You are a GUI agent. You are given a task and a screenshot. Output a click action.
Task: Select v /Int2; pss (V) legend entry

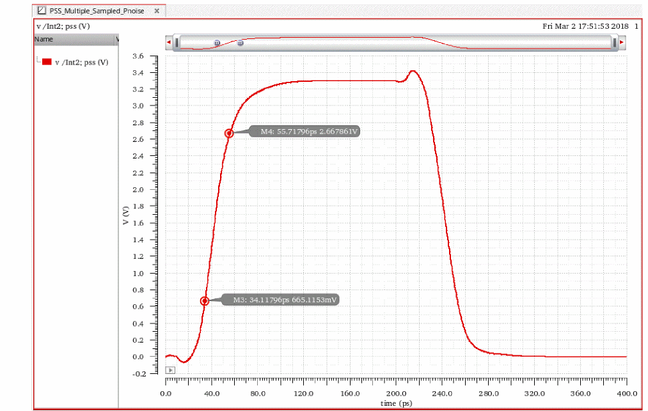pyautogui.click(x=81, y=63)
